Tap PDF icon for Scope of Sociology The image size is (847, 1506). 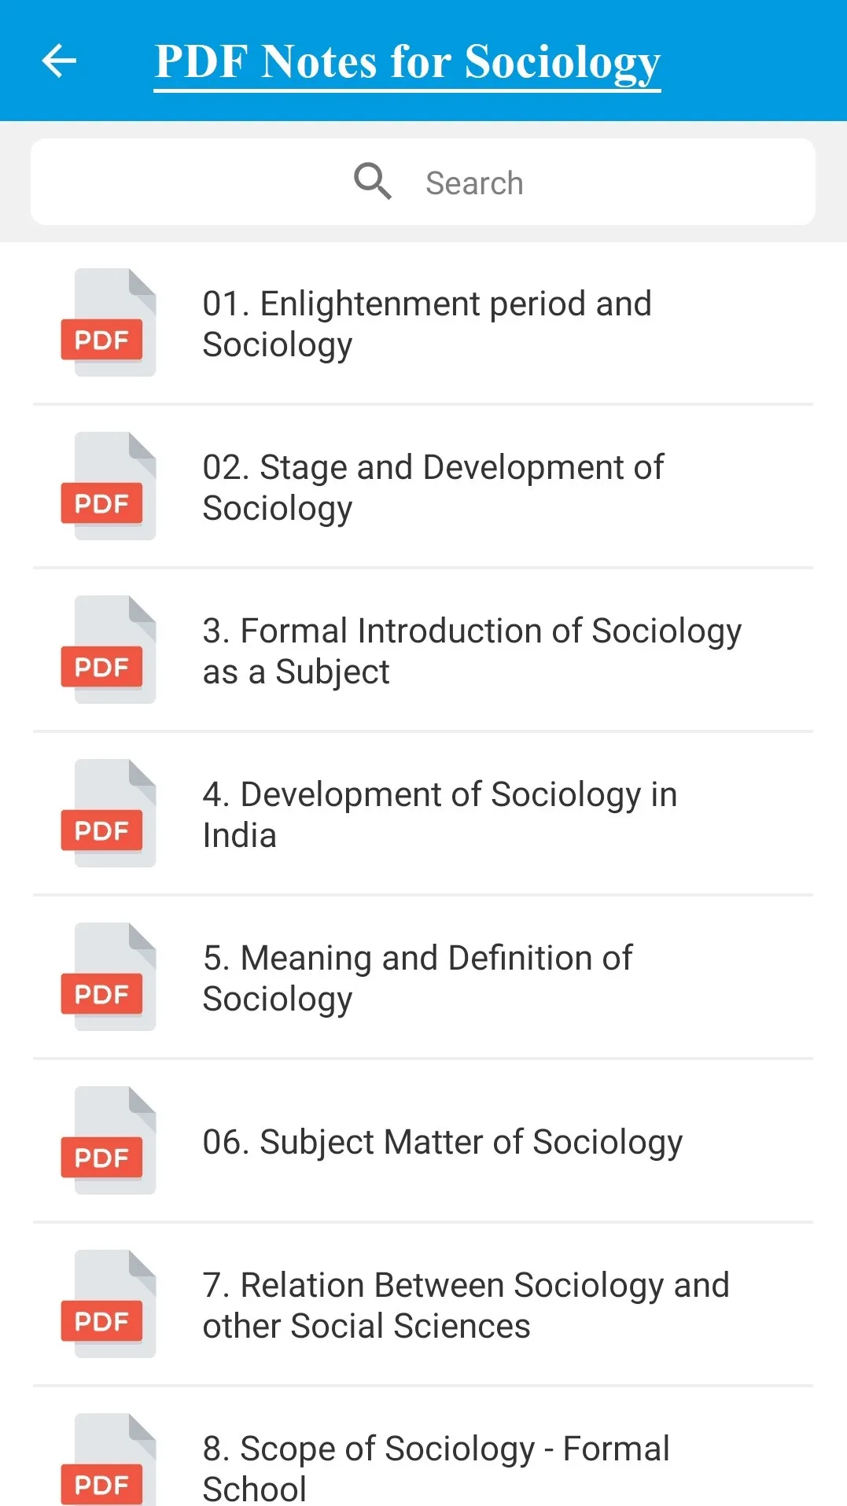tap(109, 1460)
